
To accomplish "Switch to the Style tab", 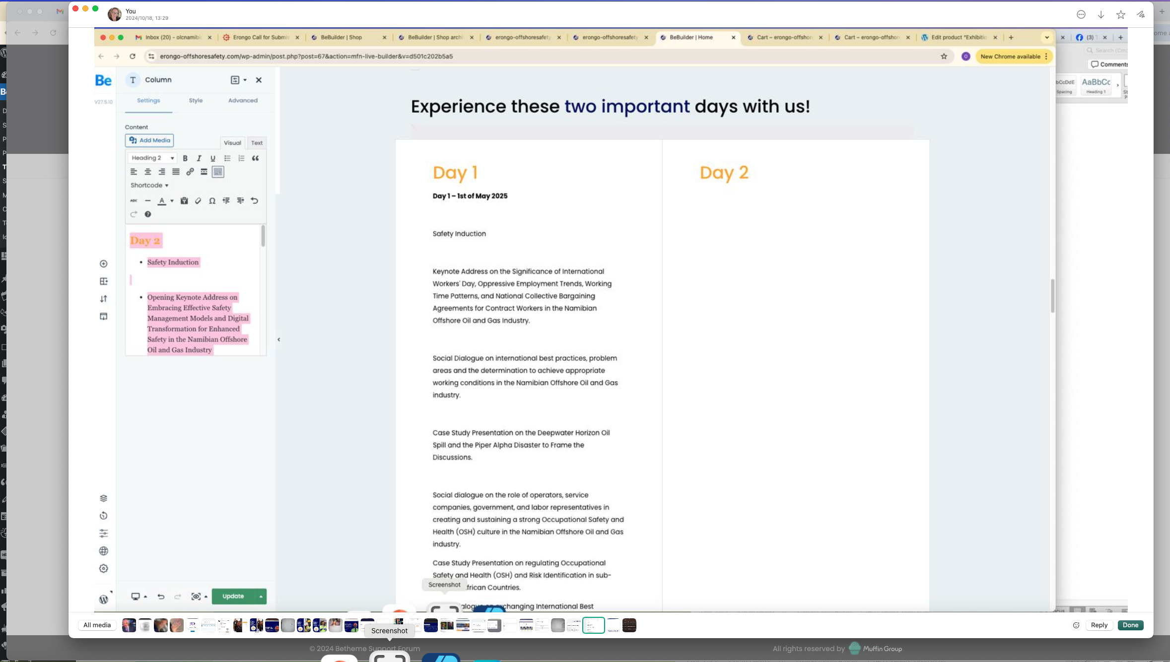I will [196, 100].
